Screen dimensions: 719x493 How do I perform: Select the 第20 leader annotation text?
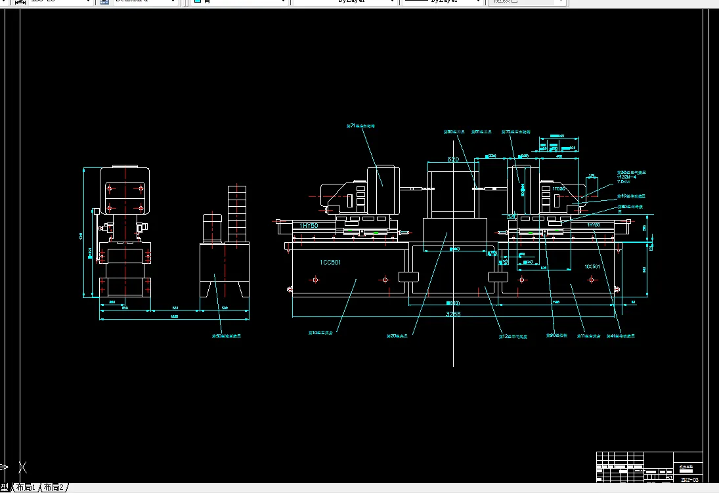coord(397,335)
